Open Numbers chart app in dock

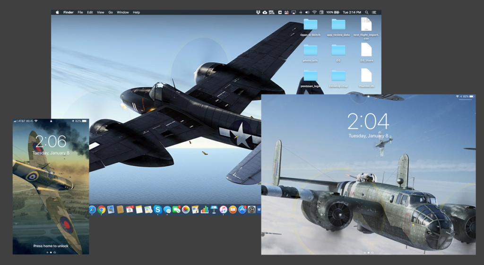click(x=205, y=210)
